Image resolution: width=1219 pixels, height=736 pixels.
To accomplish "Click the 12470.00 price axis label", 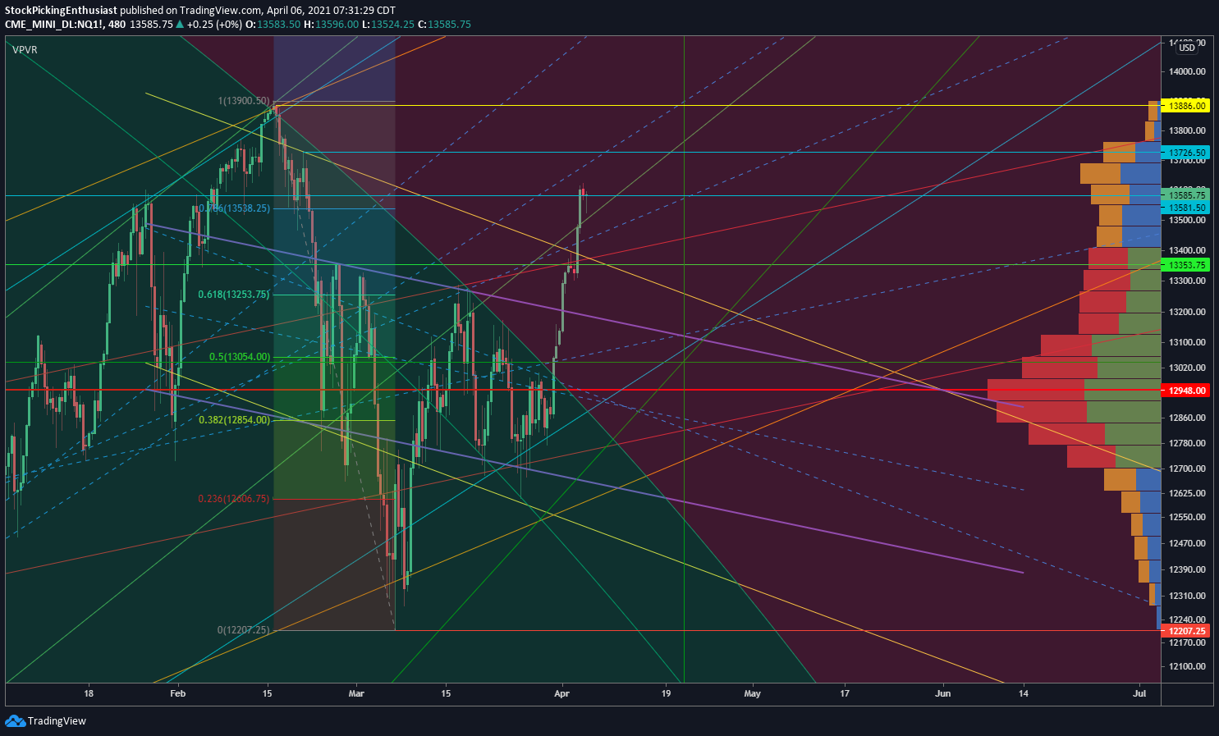I will tap(1187, 543).
